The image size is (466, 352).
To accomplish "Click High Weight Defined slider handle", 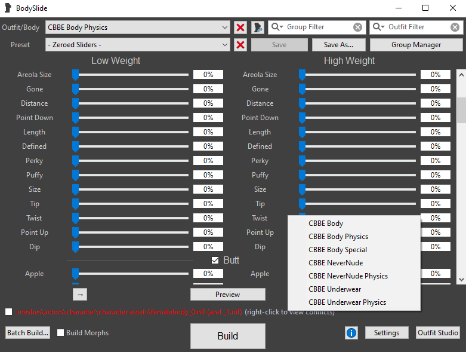I will pyautogui.click(x=303, y=146).
